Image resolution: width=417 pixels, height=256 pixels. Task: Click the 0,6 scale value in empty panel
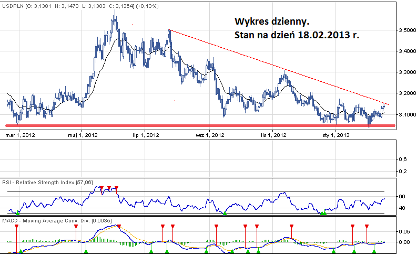403,159
